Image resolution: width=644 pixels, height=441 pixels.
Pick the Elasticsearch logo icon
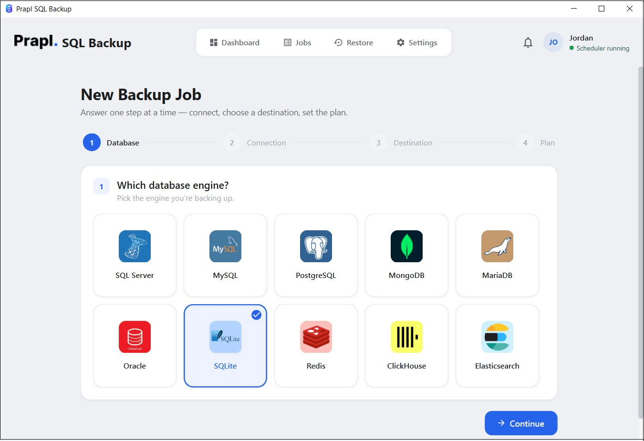point(497,337)
